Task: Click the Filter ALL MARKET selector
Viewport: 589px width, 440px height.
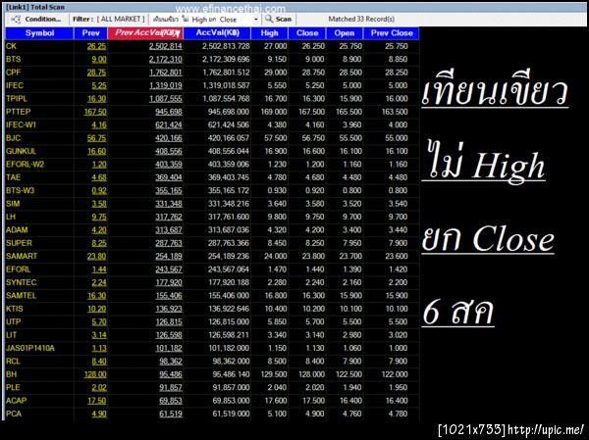Action: 109,20
